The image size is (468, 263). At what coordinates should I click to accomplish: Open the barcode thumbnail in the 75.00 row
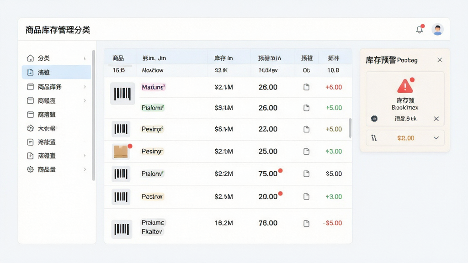(121, 174)
